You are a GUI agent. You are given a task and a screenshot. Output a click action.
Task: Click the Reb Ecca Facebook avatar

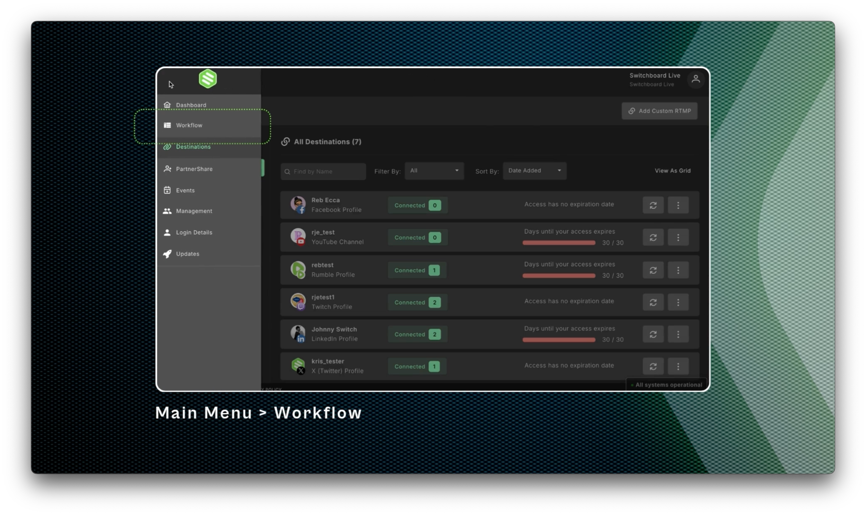(298, 205)
